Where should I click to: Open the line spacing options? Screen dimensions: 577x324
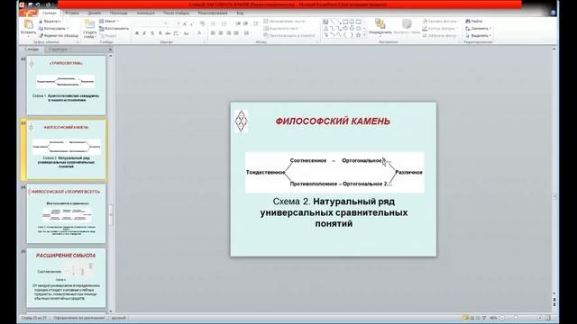(256, 24)
